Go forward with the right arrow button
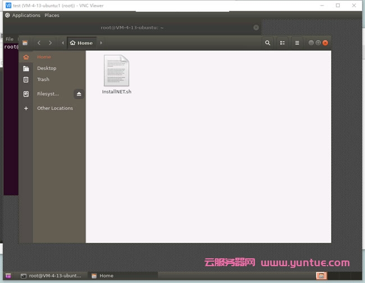Image resolution: width=365 pixels, height=283 pixels. [51, 43]
